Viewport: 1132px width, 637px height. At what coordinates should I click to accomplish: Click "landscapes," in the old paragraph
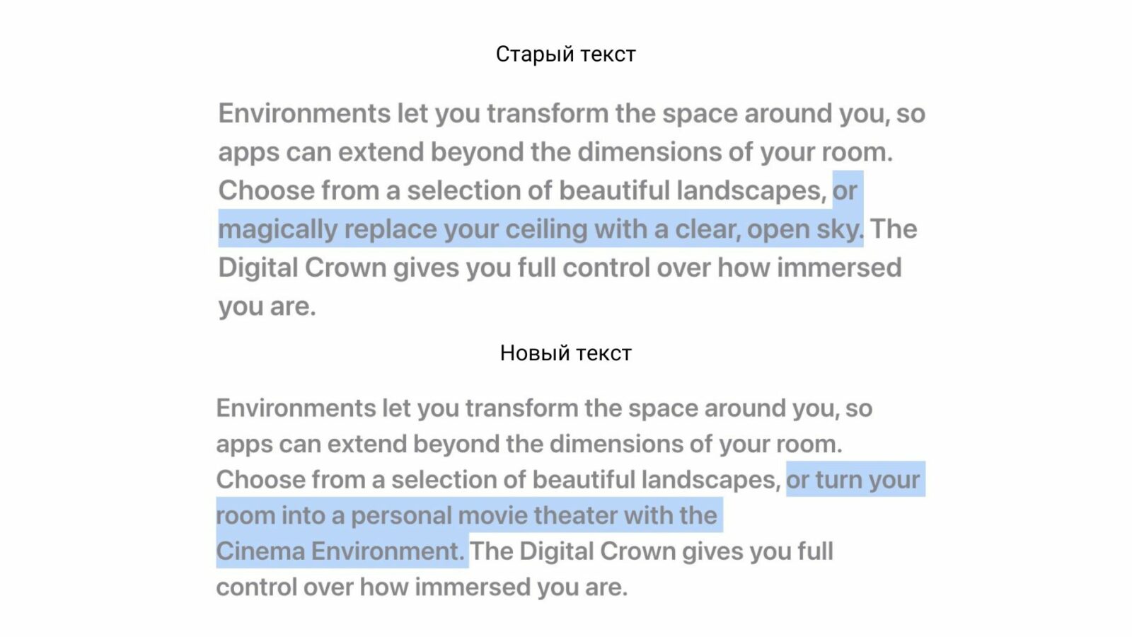tap(751, 190)
